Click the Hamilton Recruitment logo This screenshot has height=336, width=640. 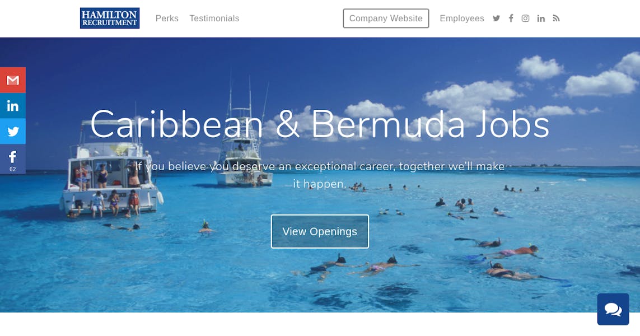click(110, 18)
